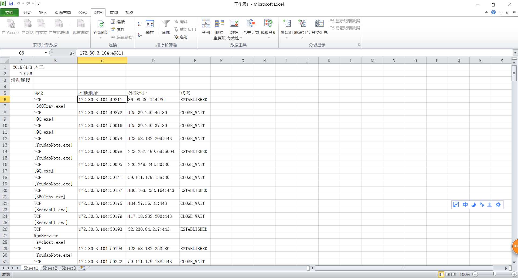518x278 pixels.
Task: Minimize the ribbon with the caret icon
Action: click(486, 12)
